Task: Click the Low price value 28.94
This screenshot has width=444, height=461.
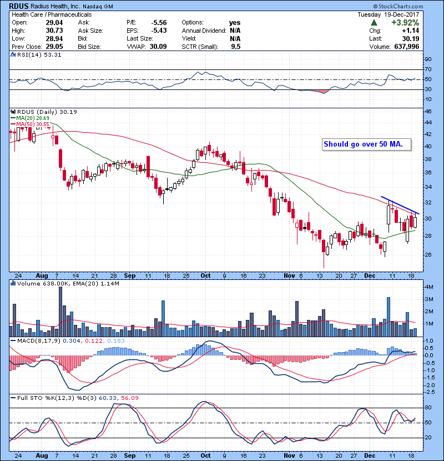Action: click(x=54, y=38)
